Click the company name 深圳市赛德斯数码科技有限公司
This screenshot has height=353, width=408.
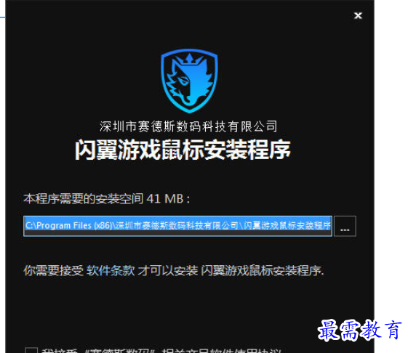point(188,126)
